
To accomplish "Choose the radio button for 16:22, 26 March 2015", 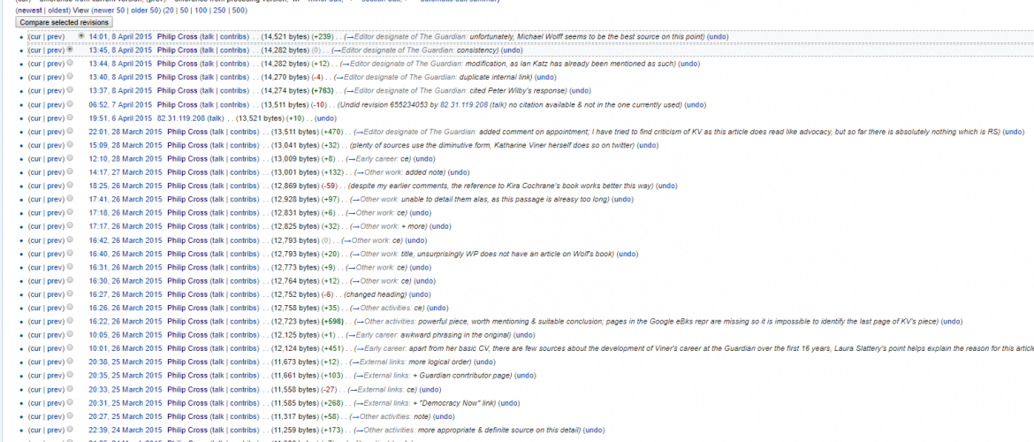I will (x=70, y=322).
